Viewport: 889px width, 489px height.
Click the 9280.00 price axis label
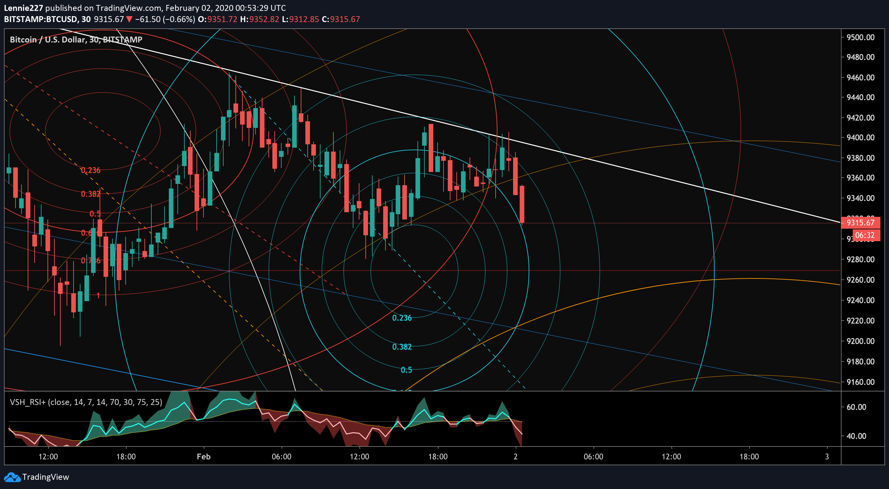pyautogui.click(x=861, y=260)
